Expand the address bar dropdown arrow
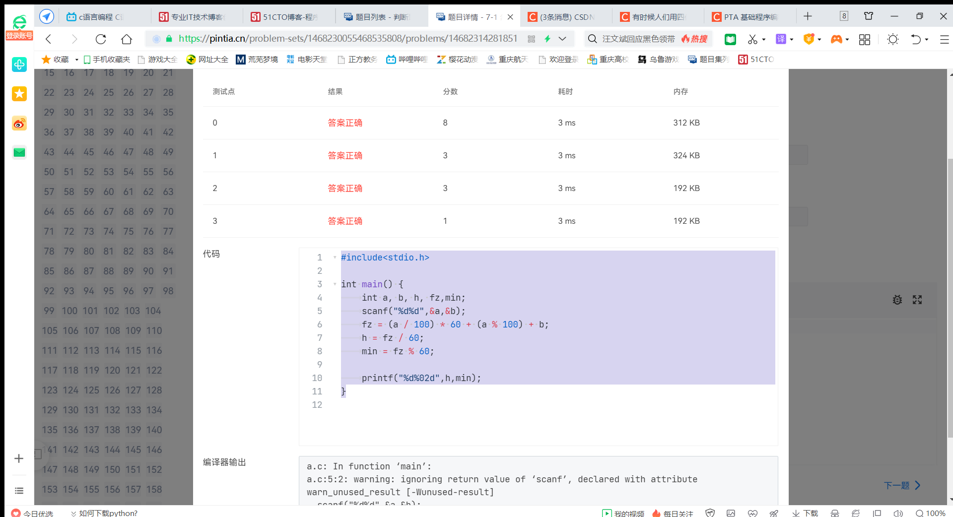Screen dimensions: 953x517 562,39
